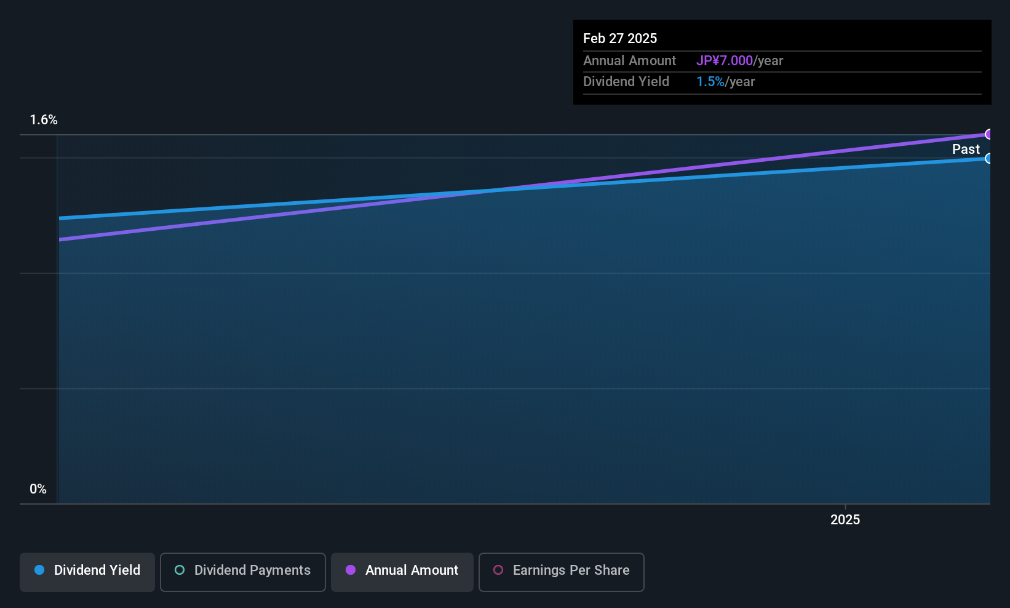Image resolution: width=1010 pixels, height=608 pixels.
Task: Enable the Dividend Payments series
Action: click(x=243, y=572)
